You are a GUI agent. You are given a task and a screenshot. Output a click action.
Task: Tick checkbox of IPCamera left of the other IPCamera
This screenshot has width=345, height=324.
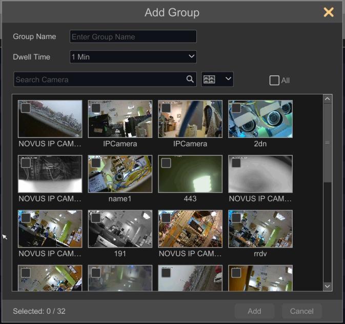[x=96, y=108]
